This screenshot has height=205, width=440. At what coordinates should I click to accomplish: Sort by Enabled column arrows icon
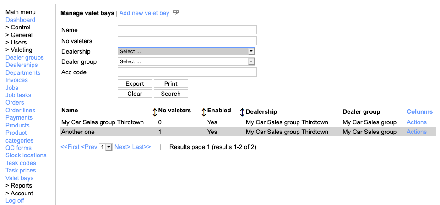point(242,111)
